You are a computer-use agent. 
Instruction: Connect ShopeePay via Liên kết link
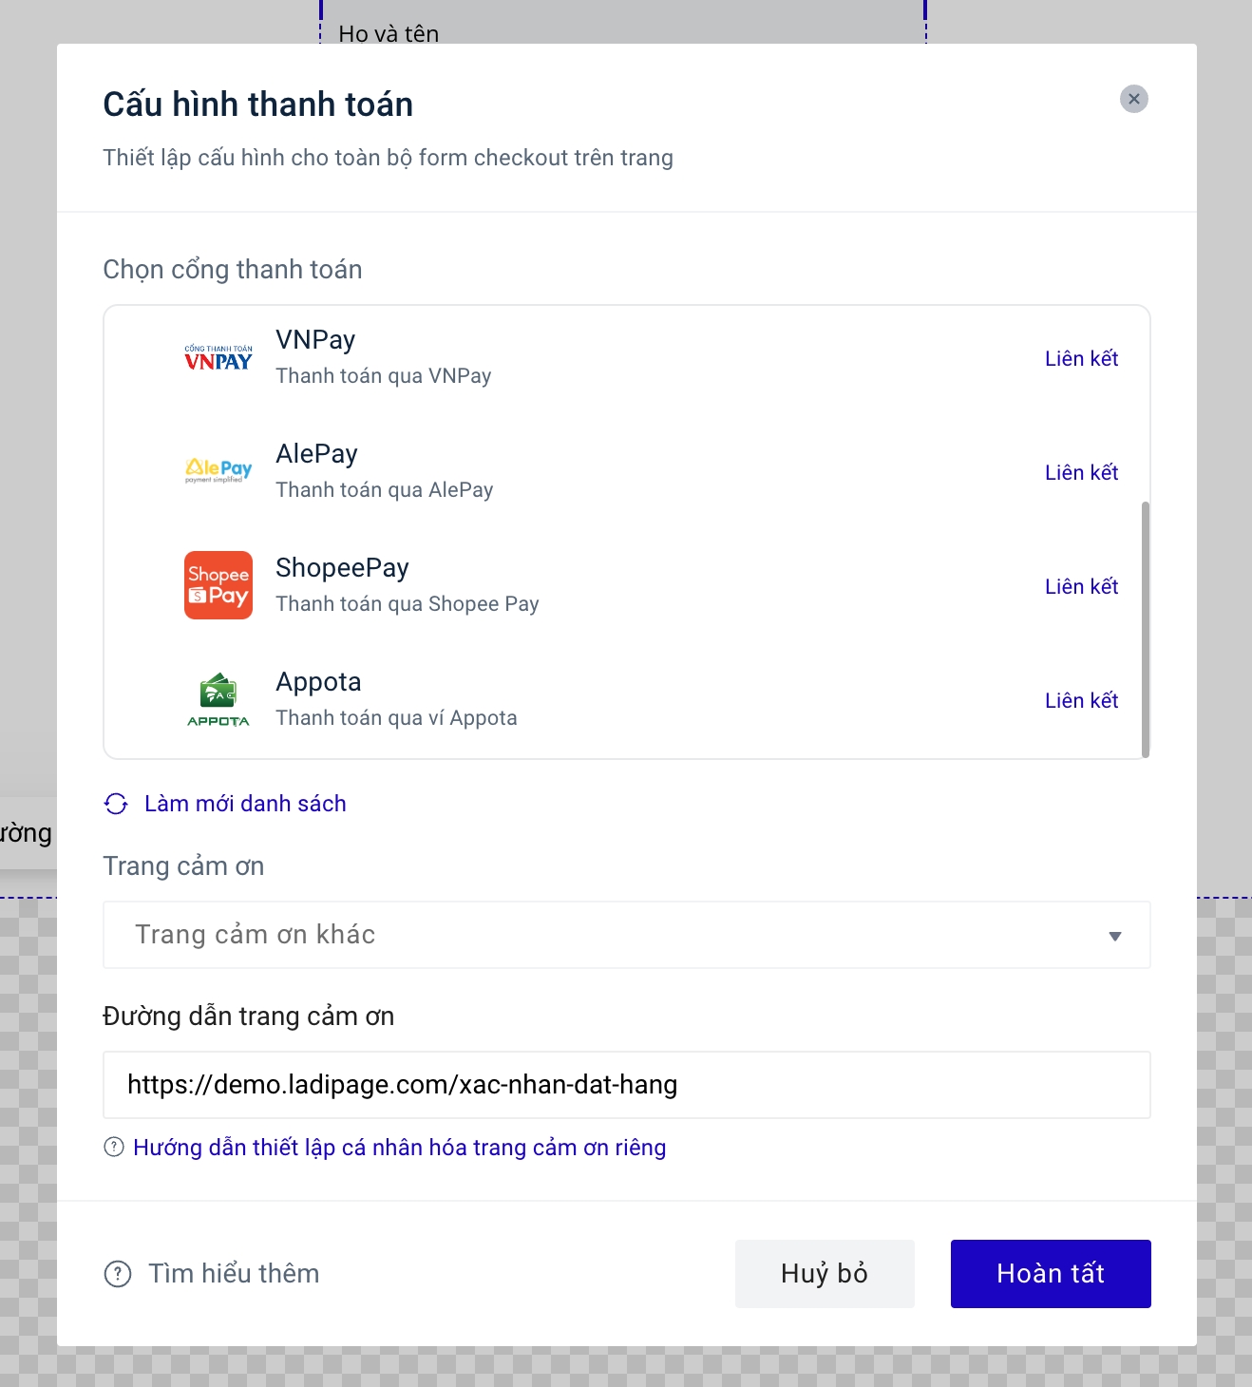(x=1081, y=586)
